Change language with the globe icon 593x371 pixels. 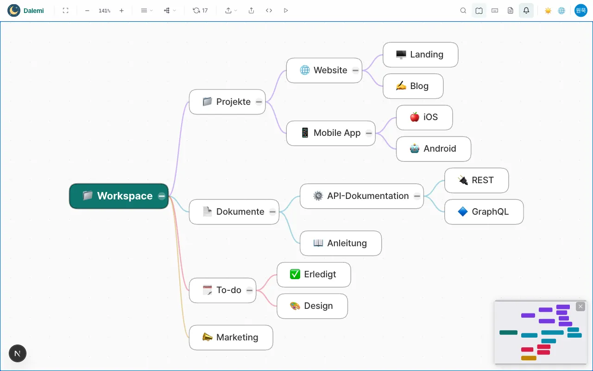click(x=561, y=10)
